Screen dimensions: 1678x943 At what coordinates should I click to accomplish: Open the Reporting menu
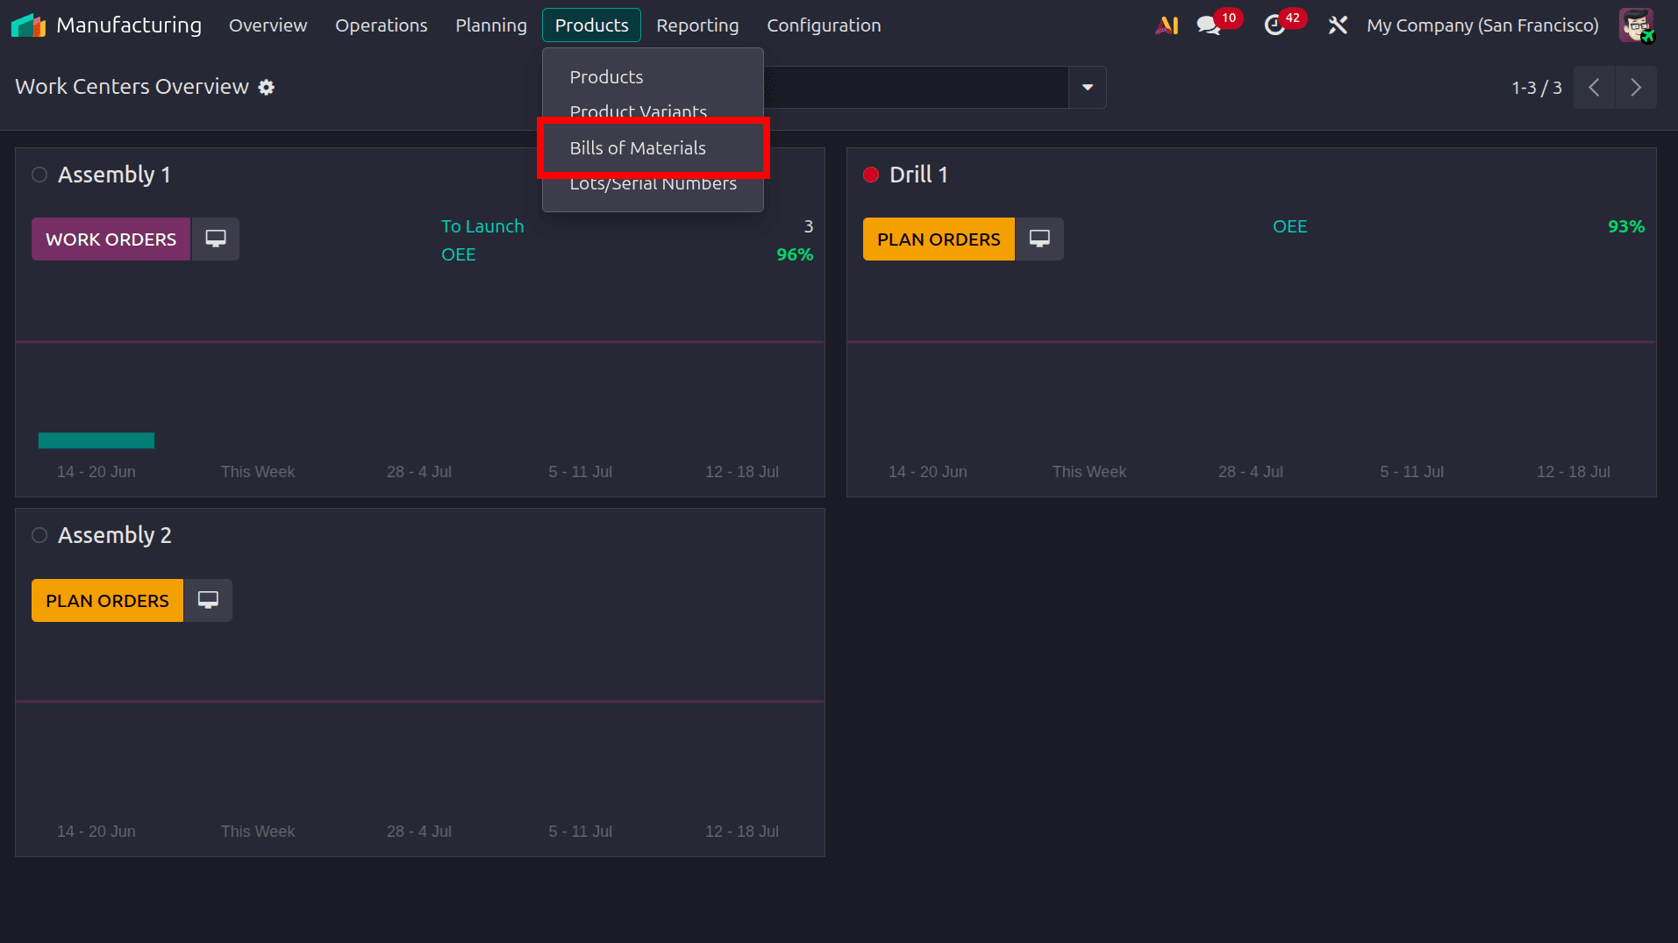click(697, 25)
